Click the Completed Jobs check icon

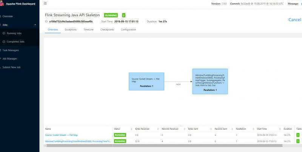tap(4, 41)
